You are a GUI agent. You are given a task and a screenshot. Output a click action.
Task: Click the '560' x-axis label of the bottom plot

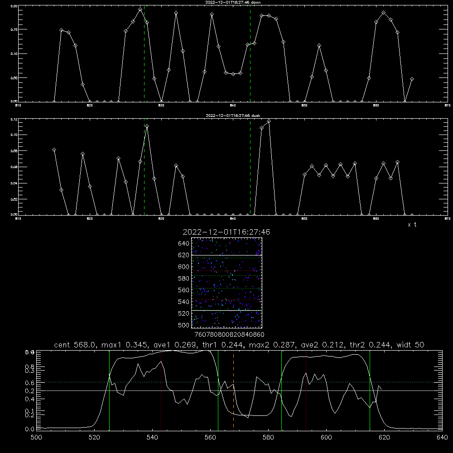[210, 438]
